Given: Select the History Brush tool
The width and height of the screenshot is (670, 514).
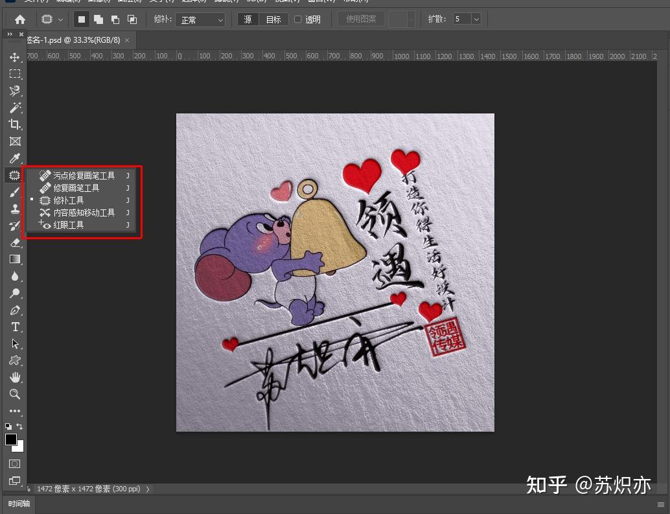Looking at the screenshot, I should [x=14, y=226].
